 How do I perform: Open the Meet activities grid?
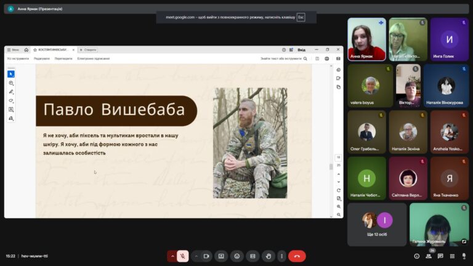point(452,256)
